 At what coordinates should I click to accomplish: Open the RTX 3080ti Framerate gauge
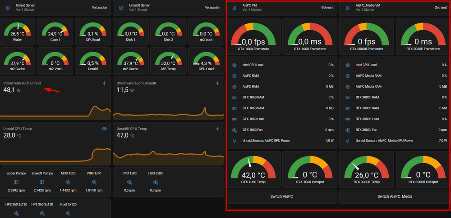366,36
